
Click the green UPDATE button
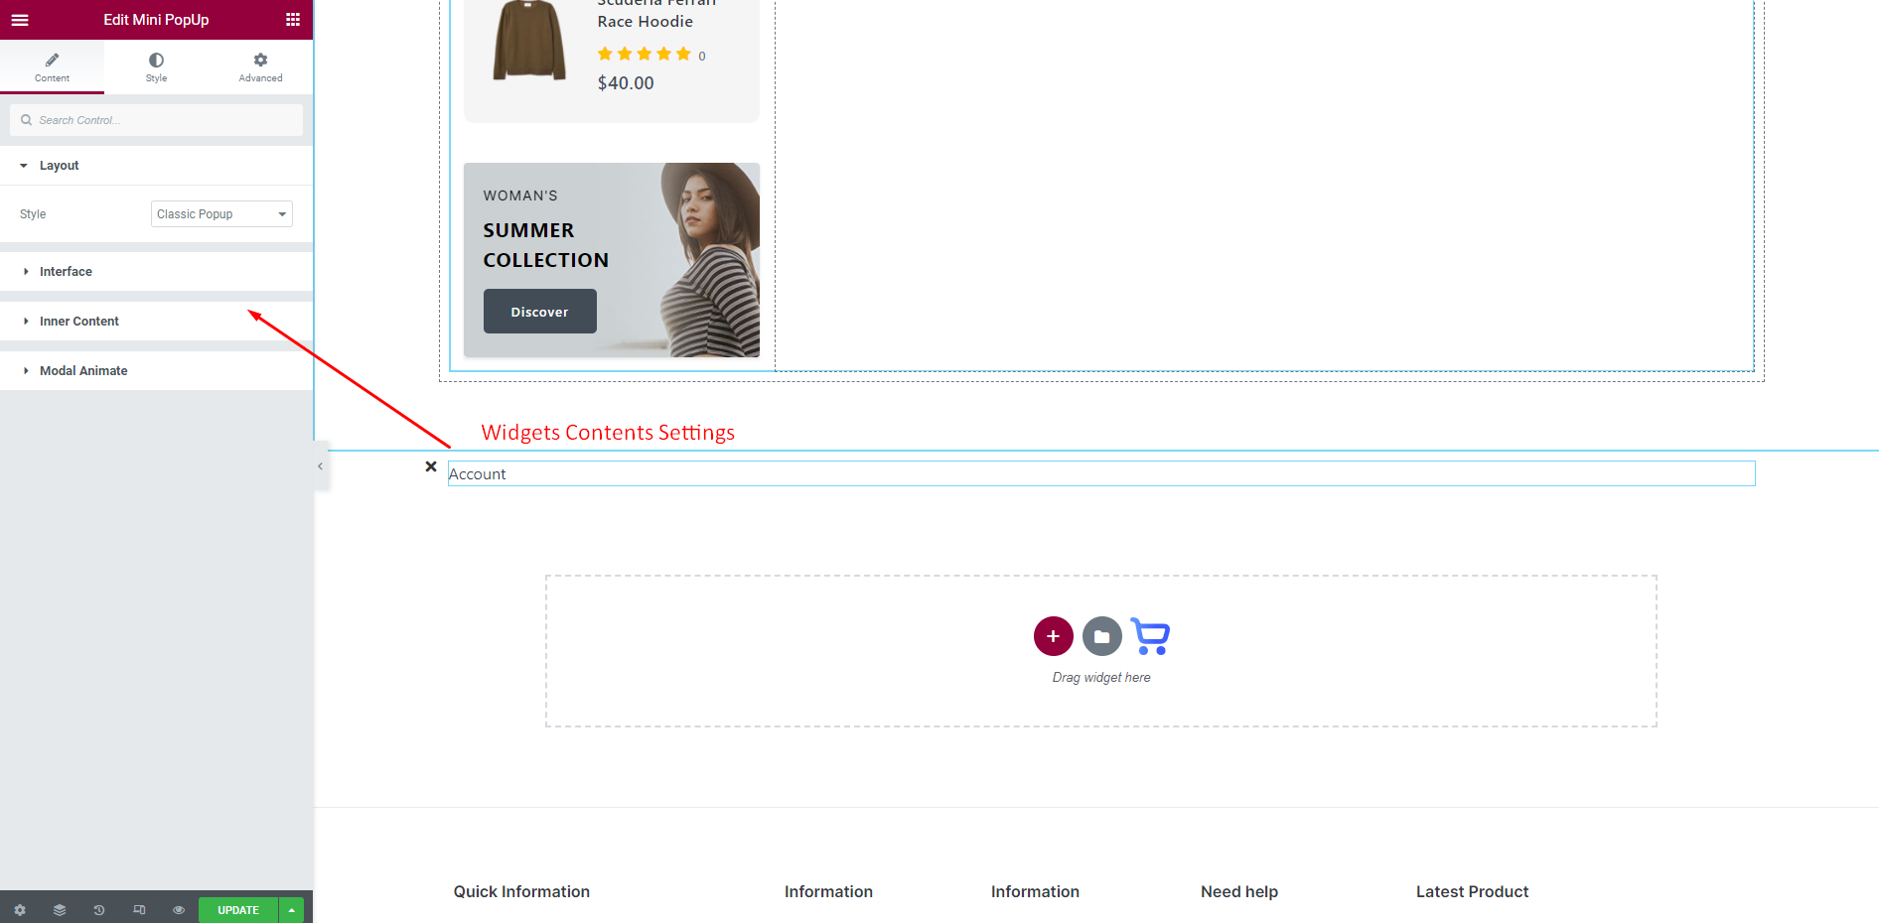click(238, 910)
